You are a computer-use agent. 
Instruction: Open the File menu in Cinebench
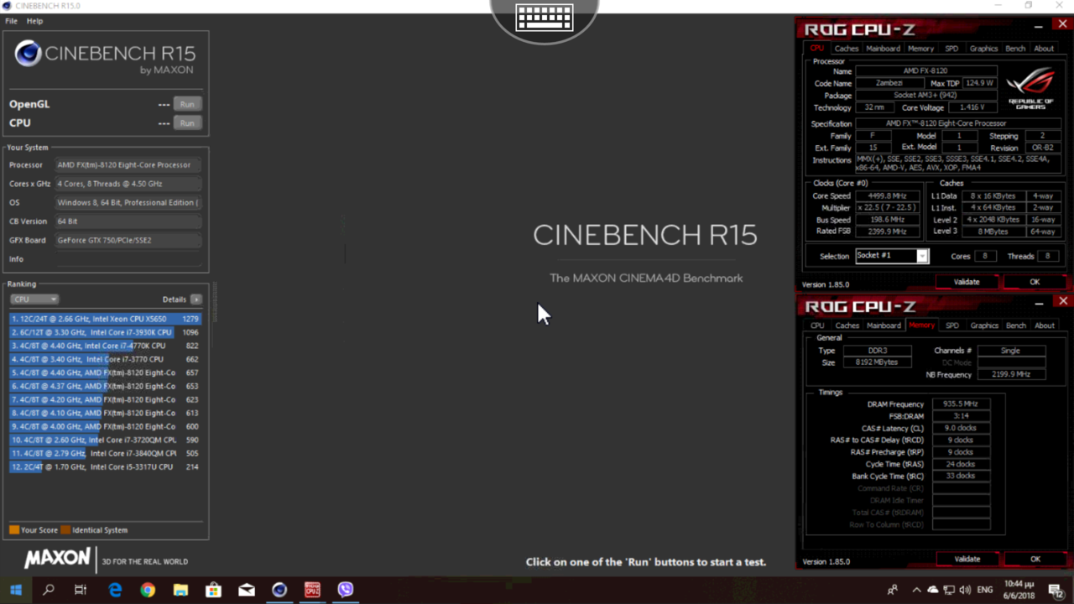(11, 21)
